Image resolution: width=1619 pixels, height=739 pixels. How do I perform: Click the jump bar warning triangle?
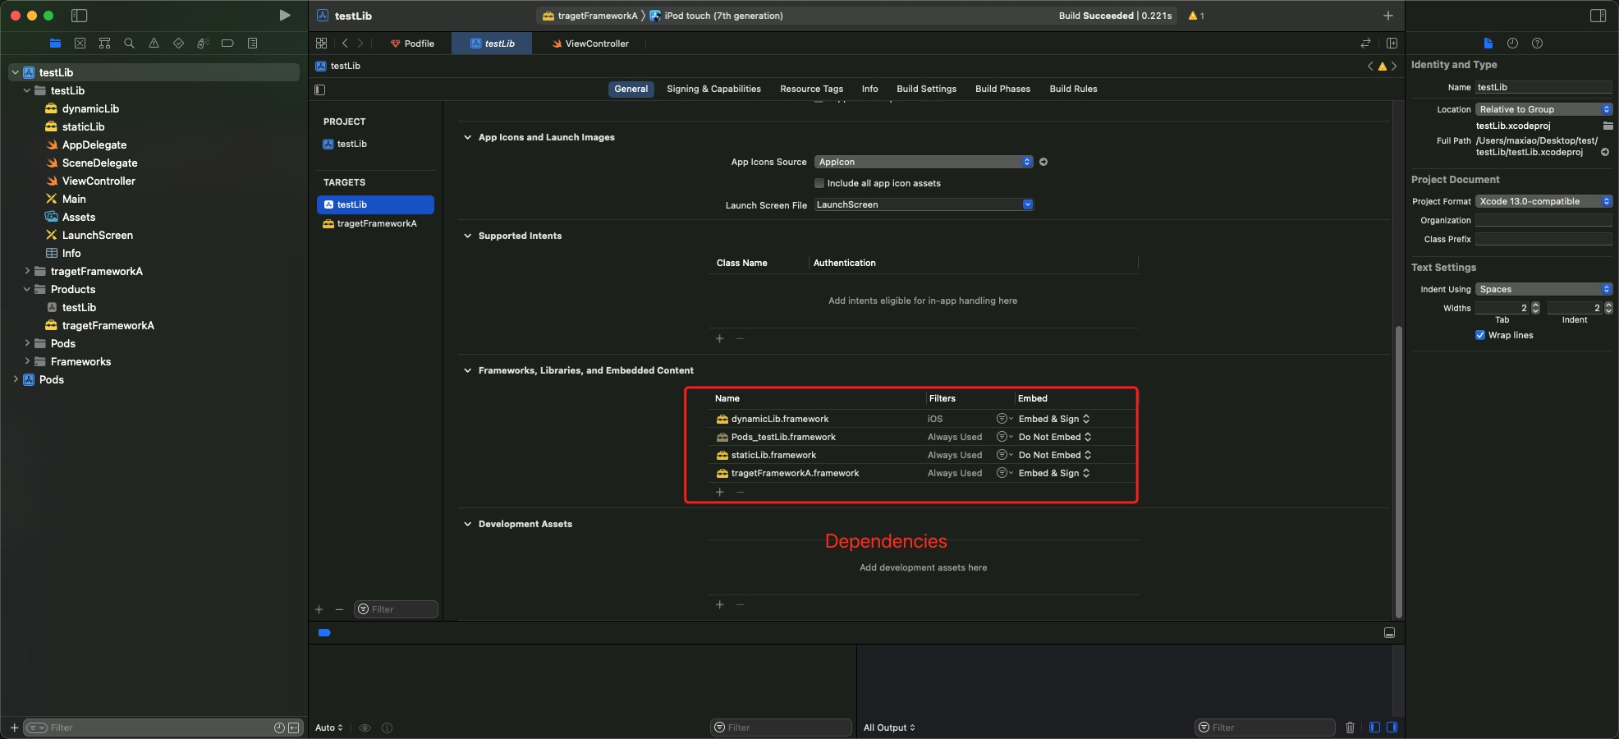coord(1382,67)
